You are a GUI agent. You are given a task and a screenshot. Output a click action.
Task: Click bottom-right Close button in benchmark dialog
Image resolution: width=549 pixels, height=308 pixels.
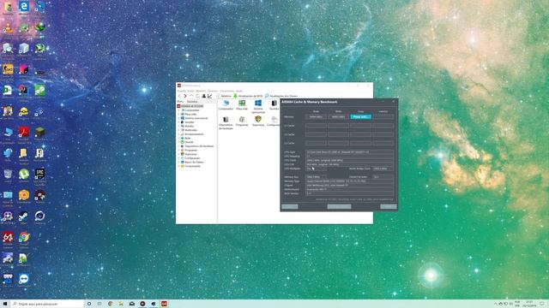[x=389, y=206]
